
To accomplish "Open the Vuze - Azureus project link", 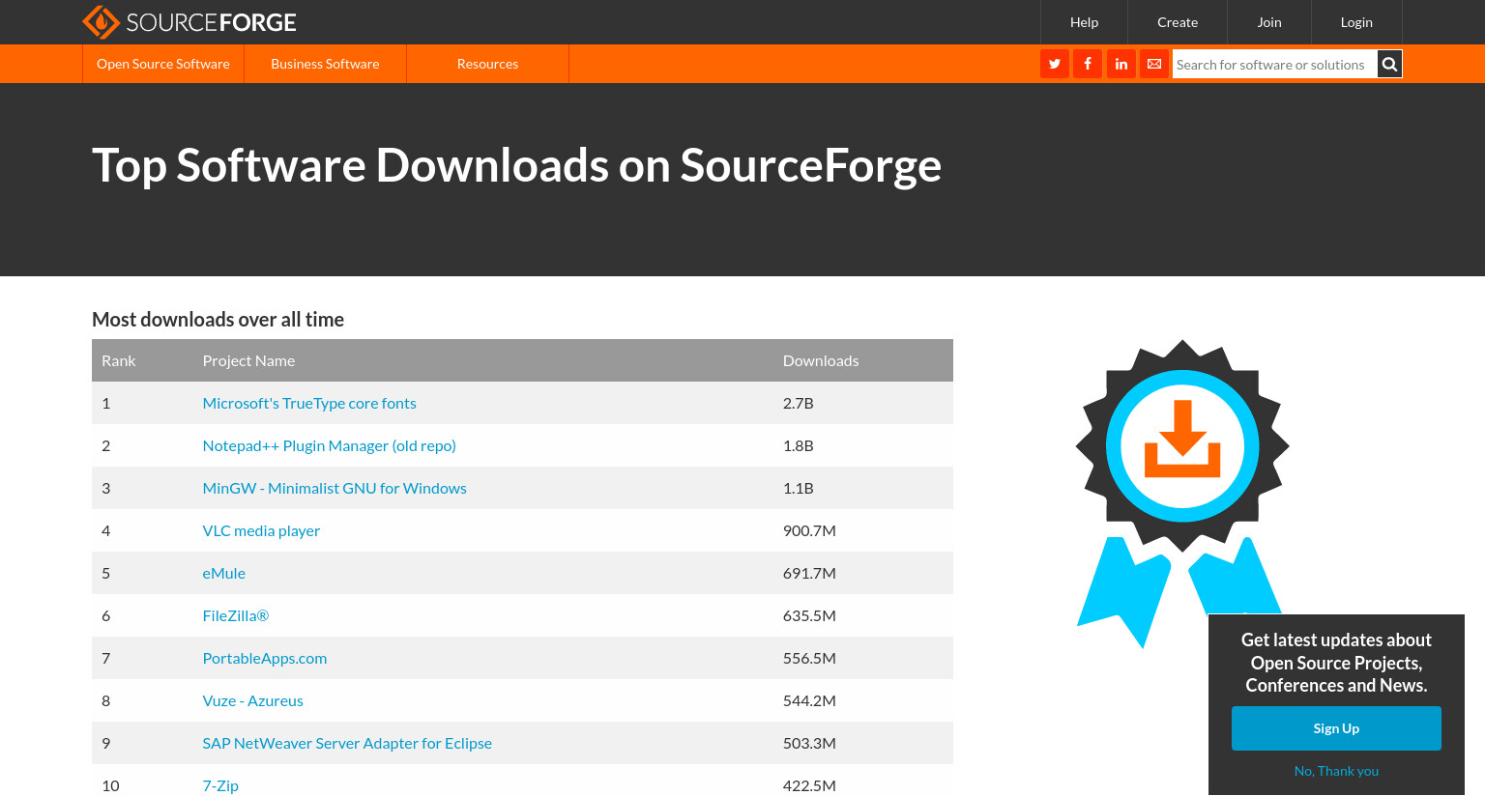I will pyautogui.click(x=252, y=700).
